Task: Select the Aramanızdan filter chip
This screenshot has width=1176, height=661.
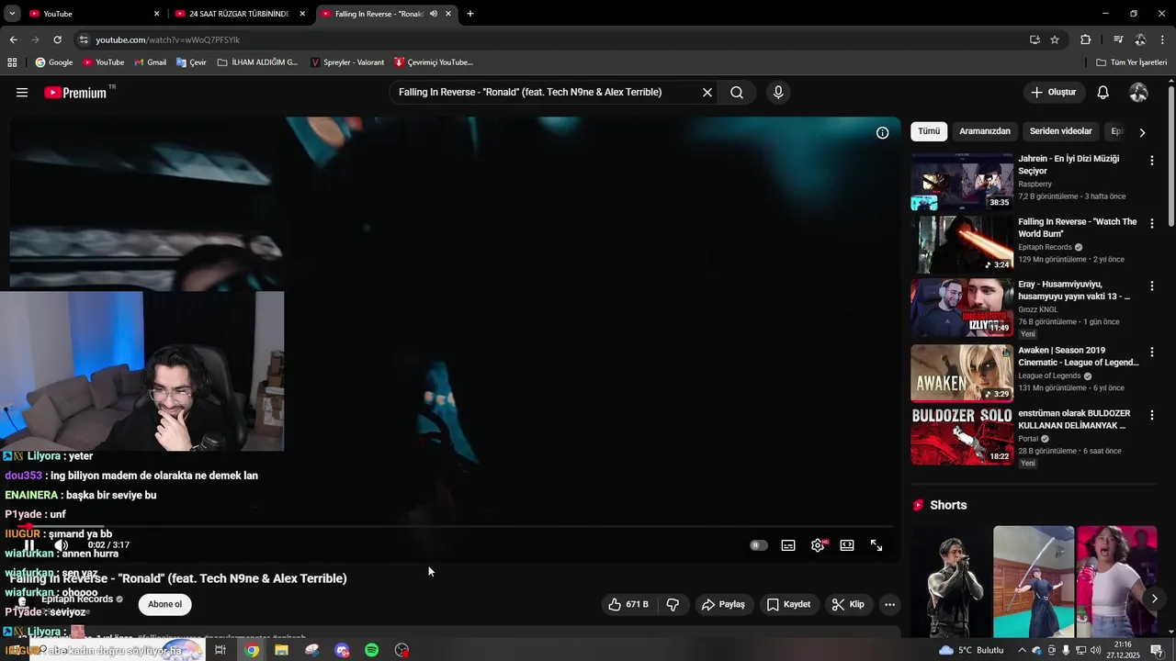Action: 985,131
